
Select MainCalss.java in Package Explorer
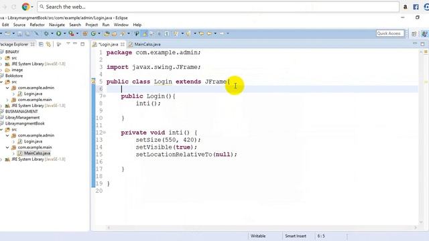37,153
